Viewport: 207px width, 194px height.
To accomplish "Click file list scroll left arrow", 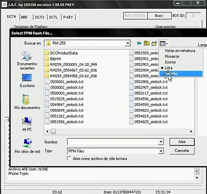I will click(47, 131).
